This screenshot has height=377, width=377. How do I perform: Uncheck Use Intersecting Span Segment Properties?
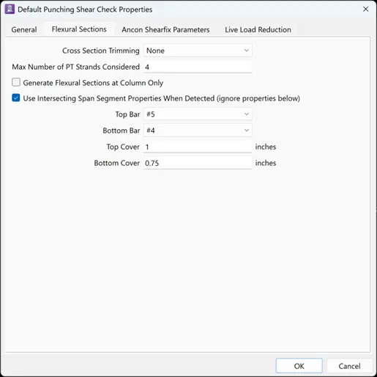click(16, 98)
